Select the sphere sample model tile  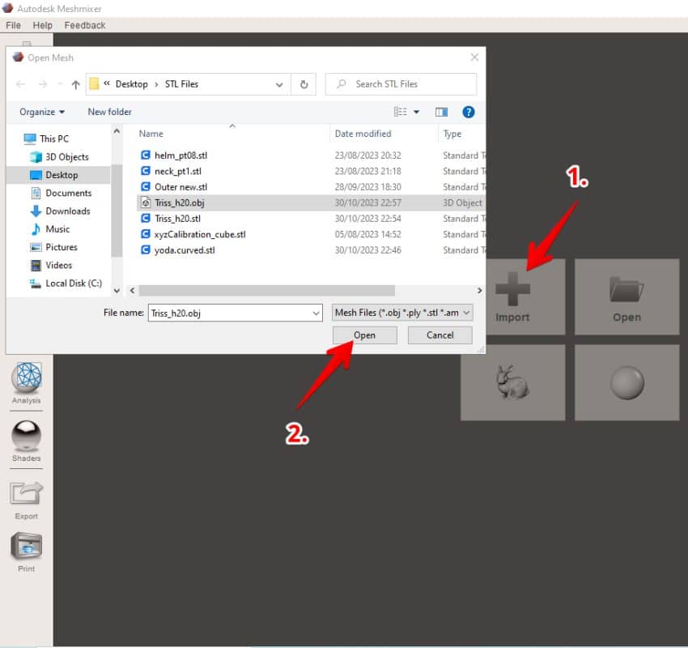pyautogui.click(x=626, y=382)
